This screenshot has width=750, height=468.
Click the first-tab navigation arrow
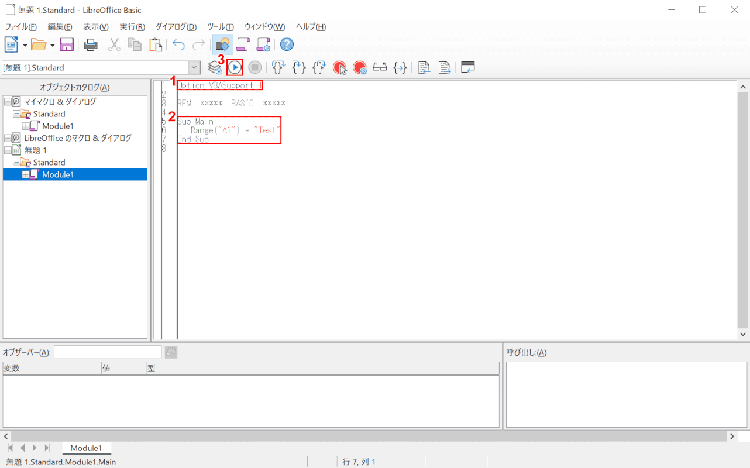point(10,448)
